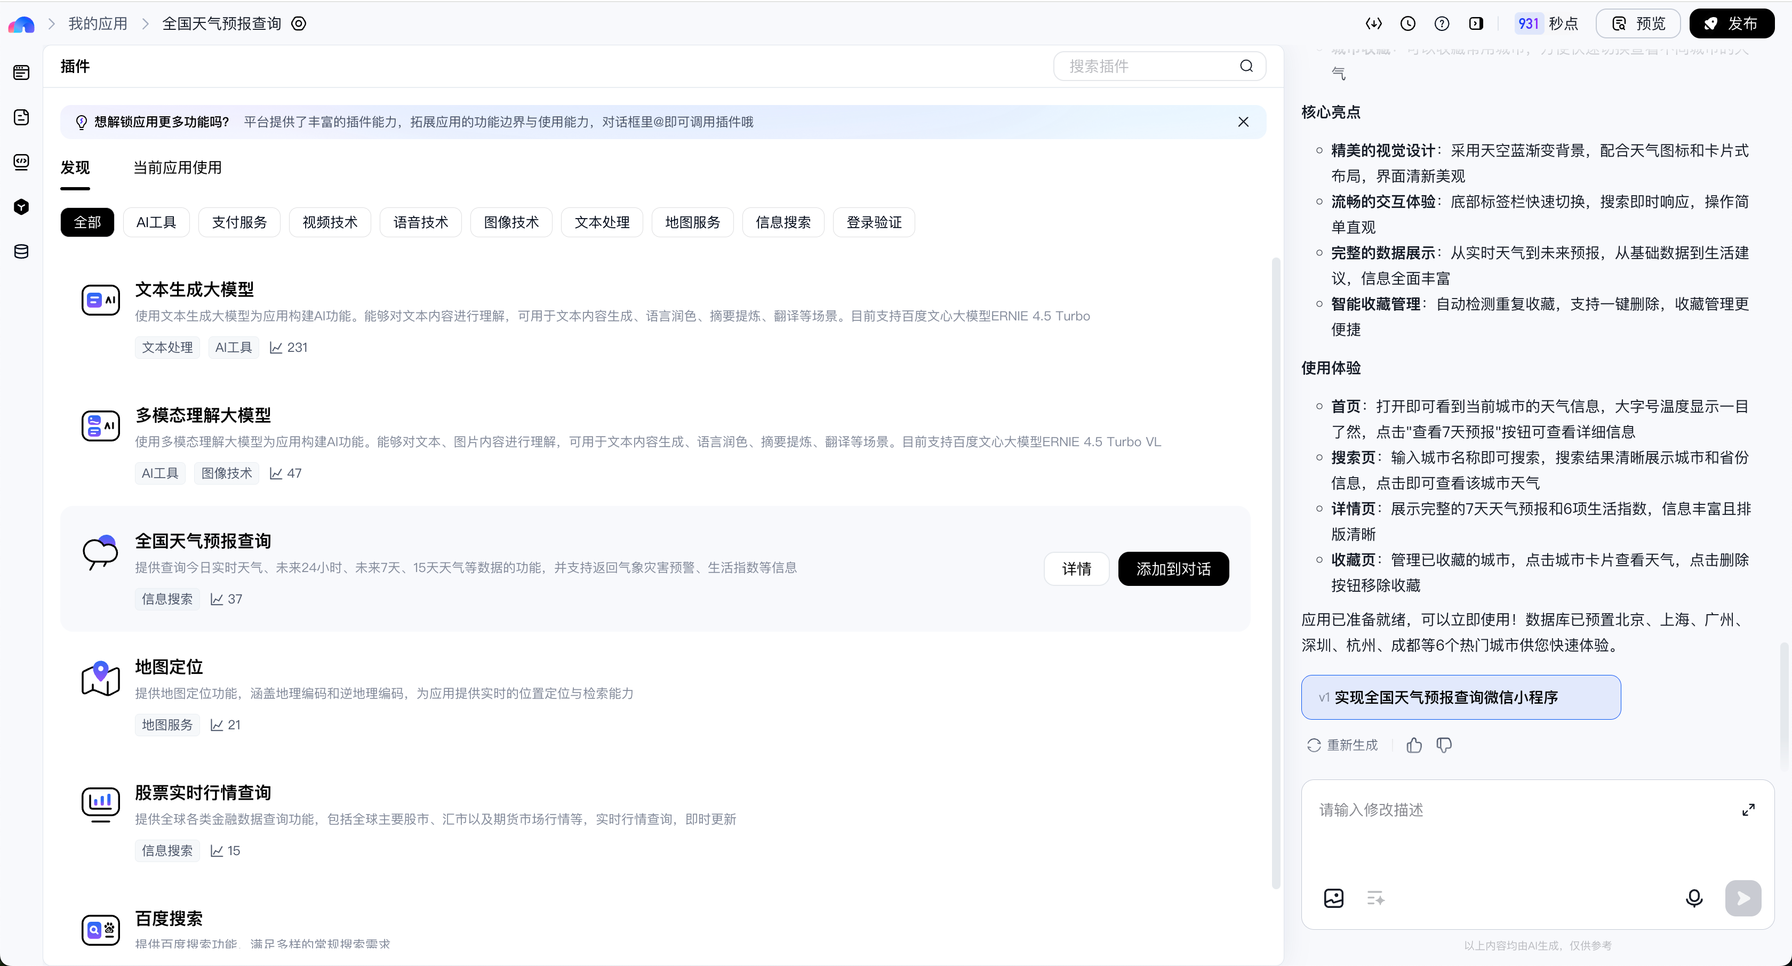Image resolution: width=1792 pixels, height=966 pixels.
Task: Open version history via the clock icon
Action: click(x=1408, y=23)
